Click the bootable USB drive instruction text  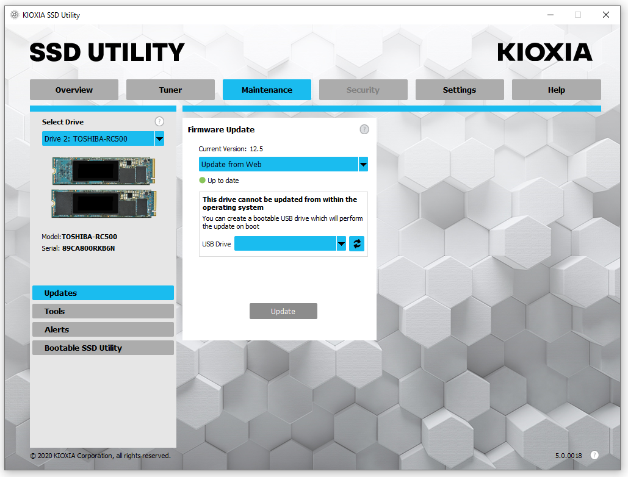click(283, 222)
